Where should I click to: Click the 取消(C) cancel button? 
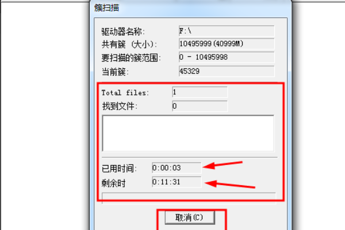[190, 218]
